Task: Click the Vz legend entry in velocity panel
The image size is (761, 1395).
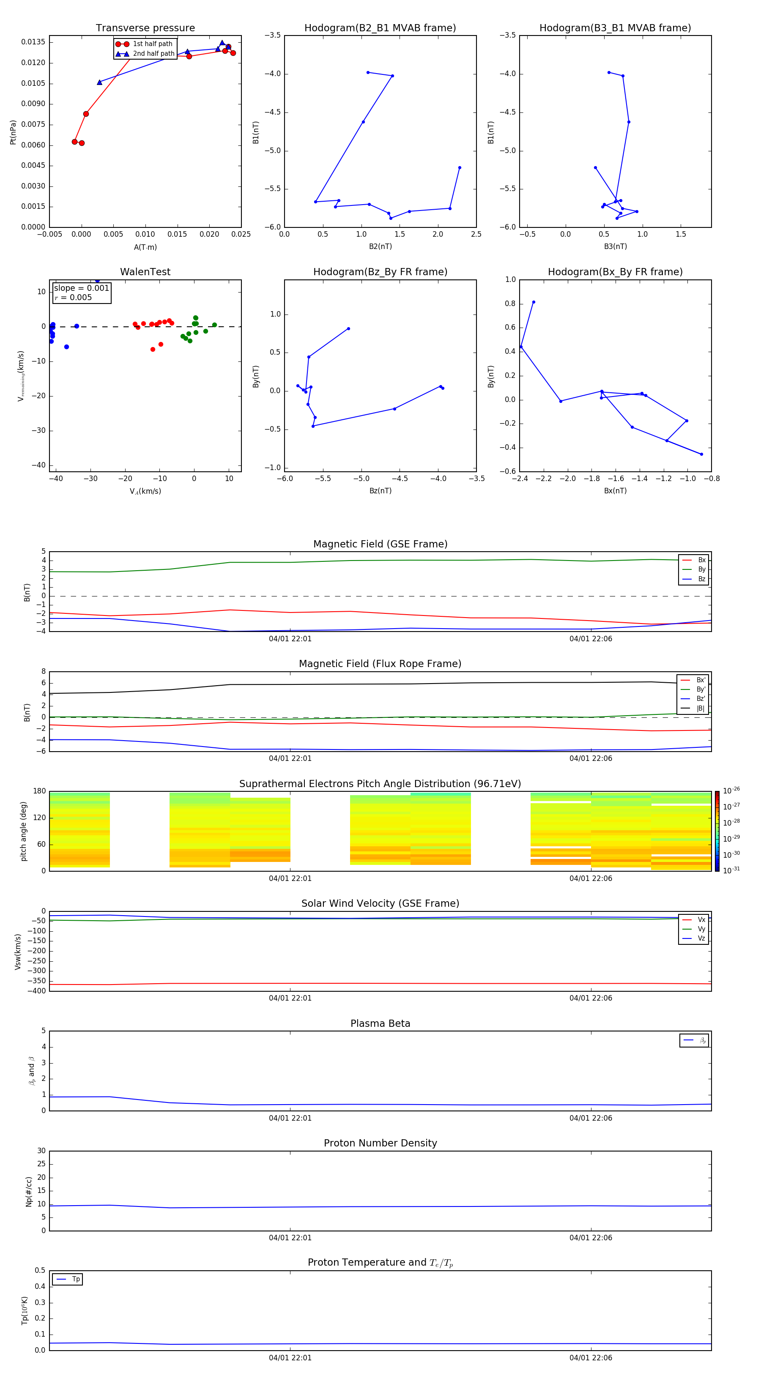Action: click(x=694, y=938)
